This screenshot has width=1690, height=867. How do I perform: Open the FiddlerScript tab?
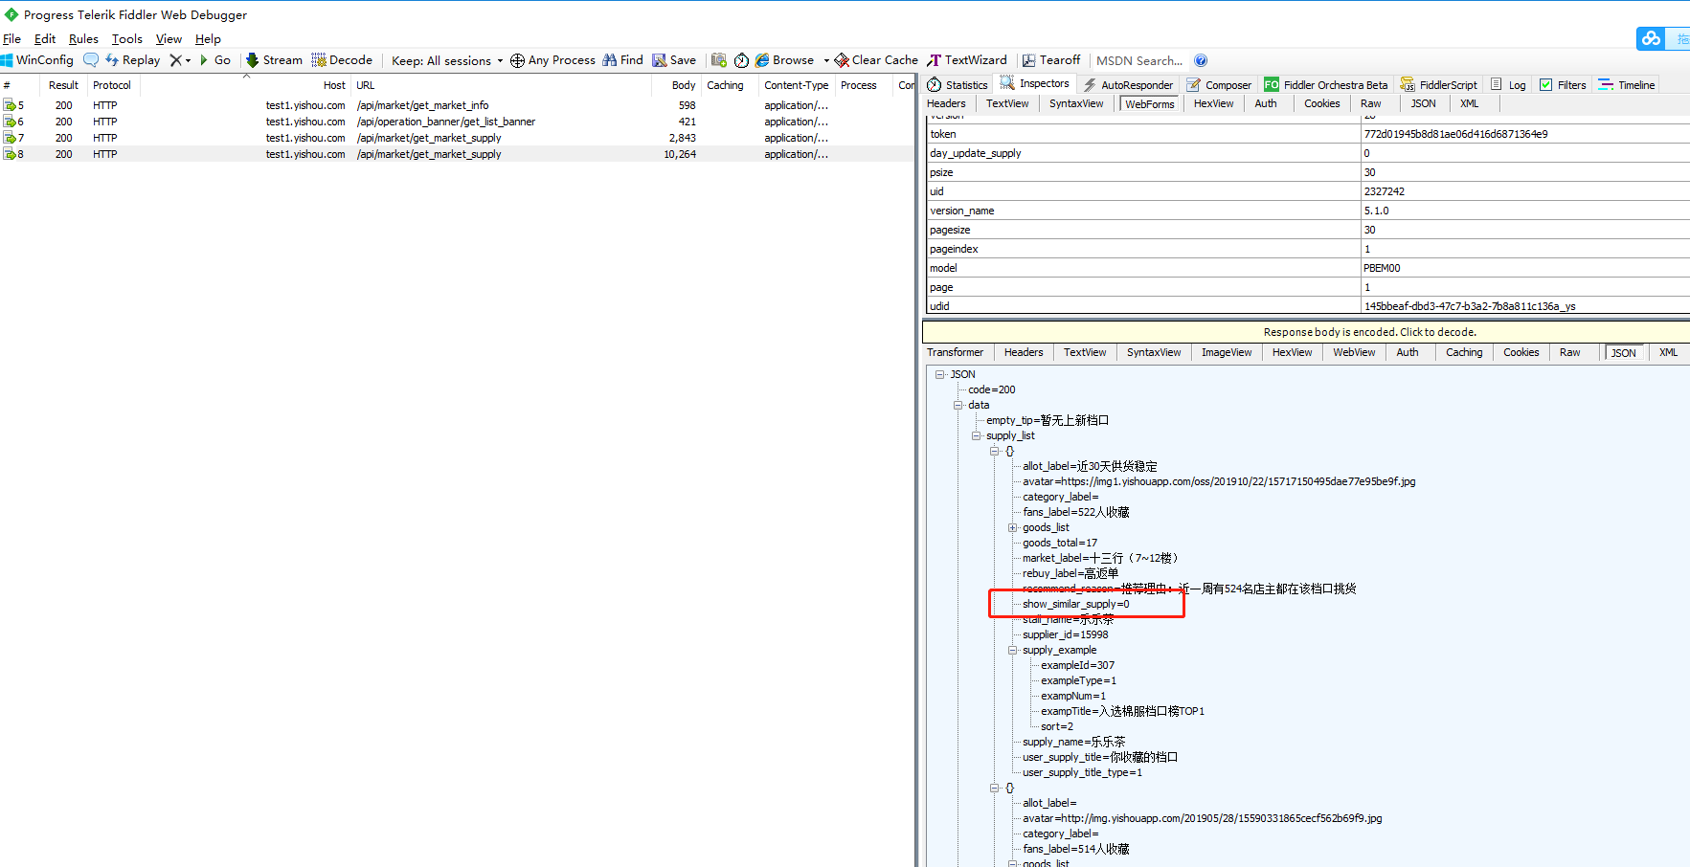(1438, 85)
